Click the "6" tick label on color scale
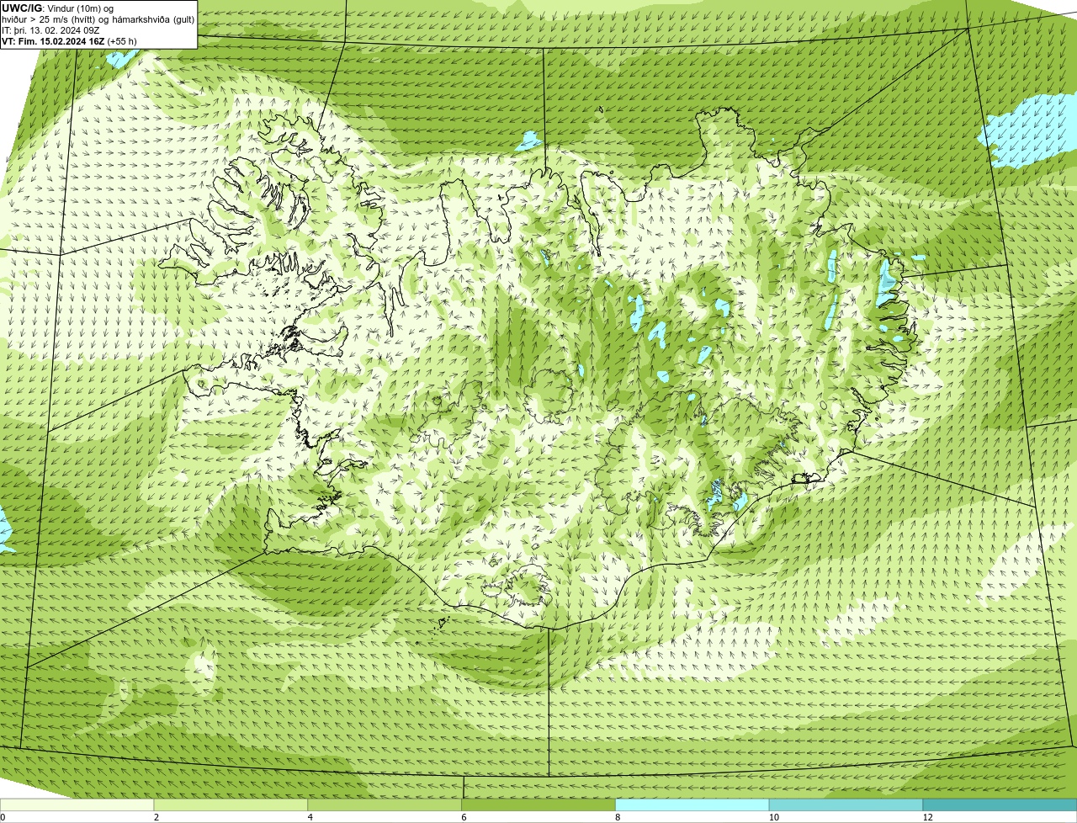Image resolution: width=1077 pixels, height=823 pixels. click(x=464, y=817)
